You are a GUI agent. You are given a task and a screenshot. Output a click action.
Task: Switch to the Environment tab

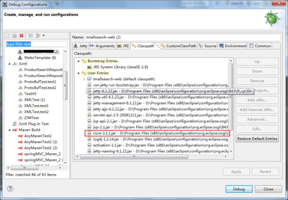(233, 46)
